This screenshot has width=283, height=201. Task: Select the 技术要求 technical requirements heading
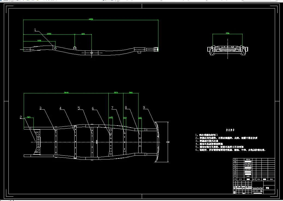(230, 130)
